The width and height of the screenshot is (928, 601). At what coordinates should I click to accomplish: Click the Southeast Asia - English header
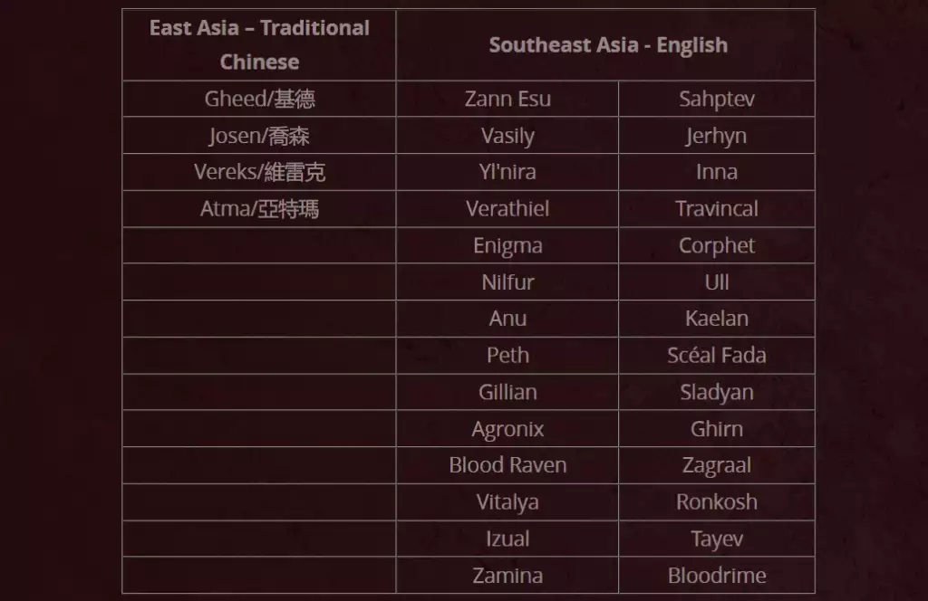[x=608, y=45]
